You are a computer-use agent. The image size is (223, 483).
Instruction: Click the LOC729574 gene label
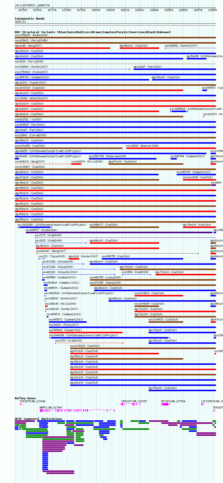pyautogui.click(x=212, y=401)
